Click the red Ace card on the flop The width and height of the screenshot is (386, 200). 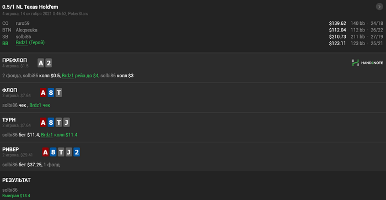pyautogui.click(x=43, y=93)
